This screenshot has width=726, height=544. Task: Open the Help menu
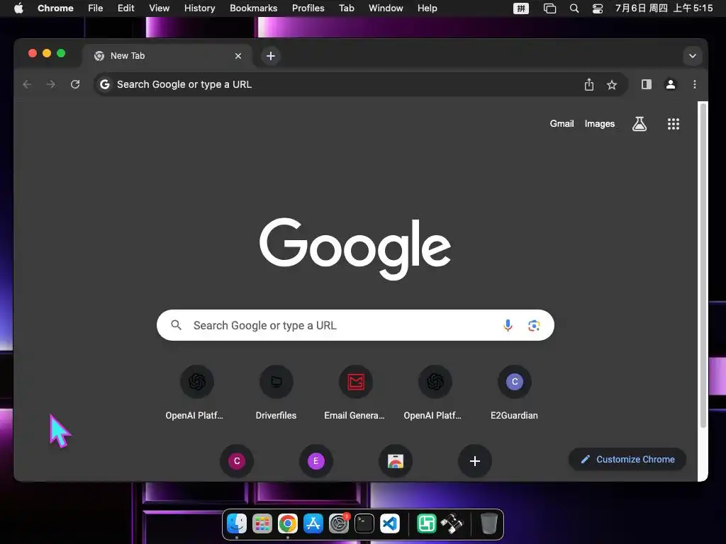coord(427,8)
